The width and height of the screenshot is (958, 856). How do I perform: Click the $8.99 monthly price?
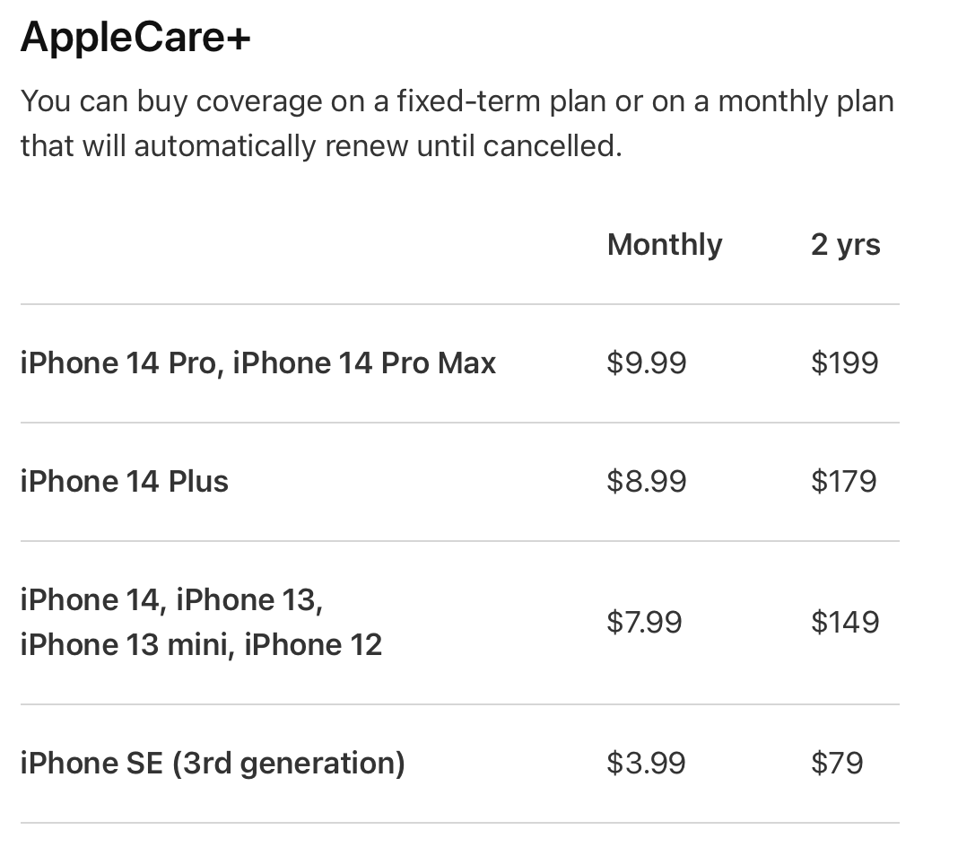[x=646, y=481]
